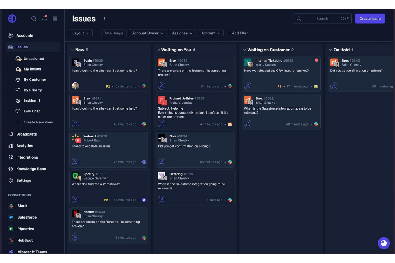Image resolution: width=395 pixels, height=263 pixels.
Task: Open the Richard Jeffries #5637 issue card
Action: click(x=195, y=112)
